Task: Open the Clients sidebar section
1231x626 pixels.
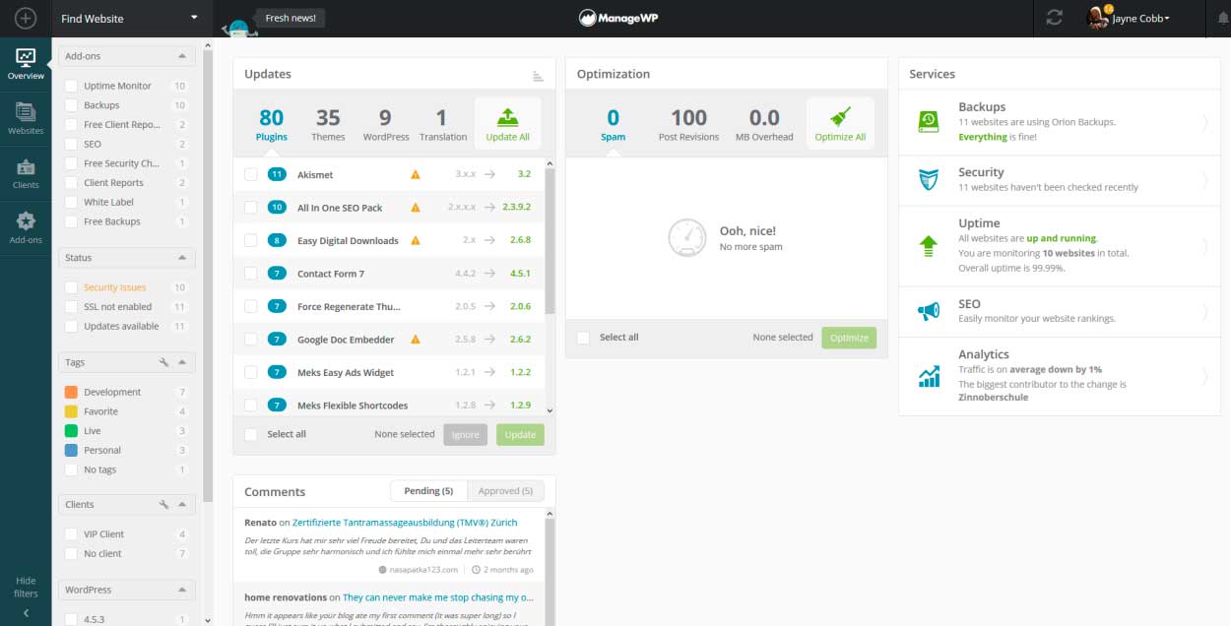Action: tap(26, 172)
